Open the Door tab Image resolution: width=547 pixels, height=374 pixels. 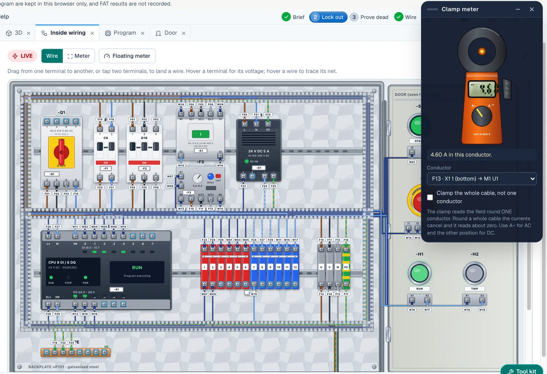(166, 33)
